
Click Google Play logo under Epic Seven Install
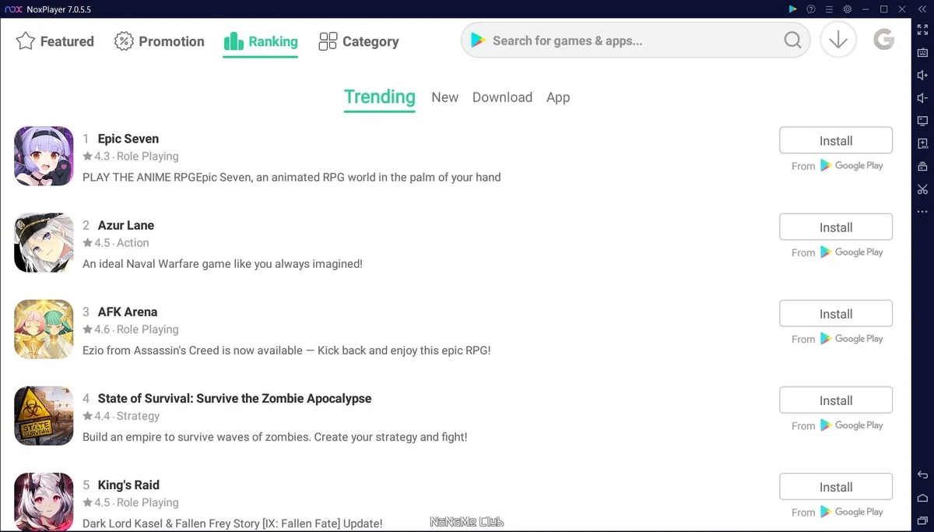(851, 166)
